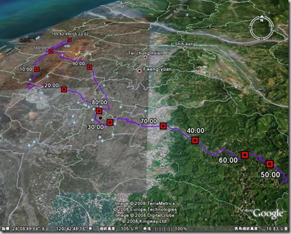This screenshot has height=234, width=291.
Task: Click the Tai-chung-hsien place marker
Action: click(x=145, y=57)
